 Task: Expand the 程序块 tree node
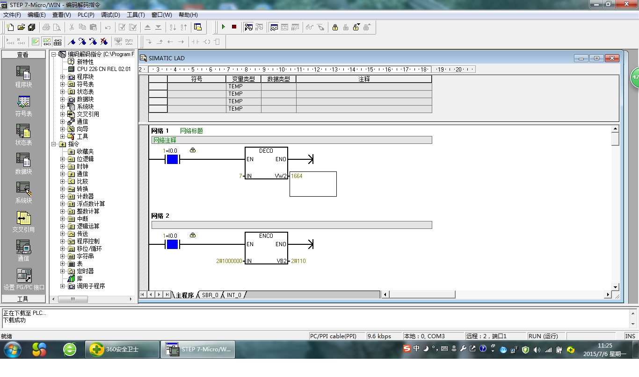pyautogui.click(x=63, y=77)
